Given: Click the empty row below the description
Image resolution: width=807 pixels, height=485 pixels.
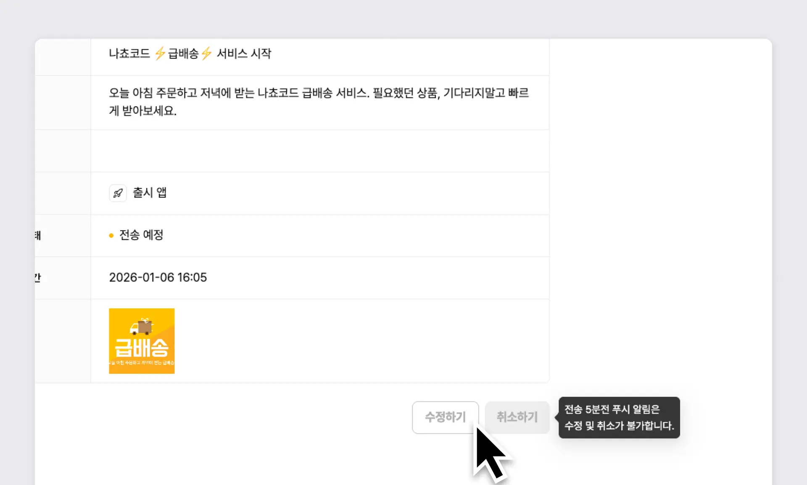Looking at the screenshot, I should pyautogui.click(x=319, y=151).
